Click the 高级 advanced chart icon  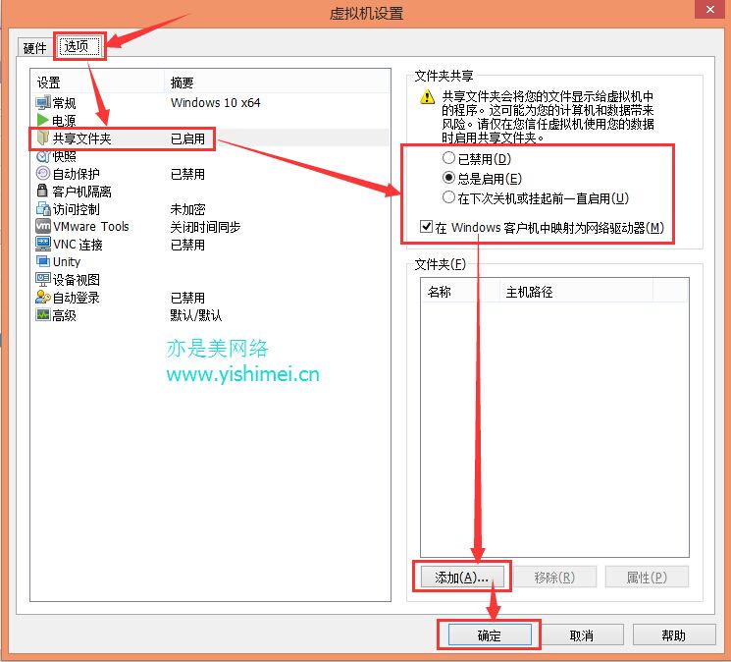click(x=43, y=314)
